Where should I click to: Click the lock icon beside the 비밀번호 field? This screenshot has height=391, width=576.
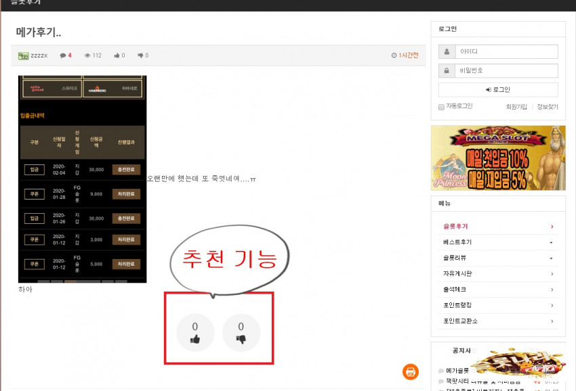pyautogui.click(x=447, y=70)
